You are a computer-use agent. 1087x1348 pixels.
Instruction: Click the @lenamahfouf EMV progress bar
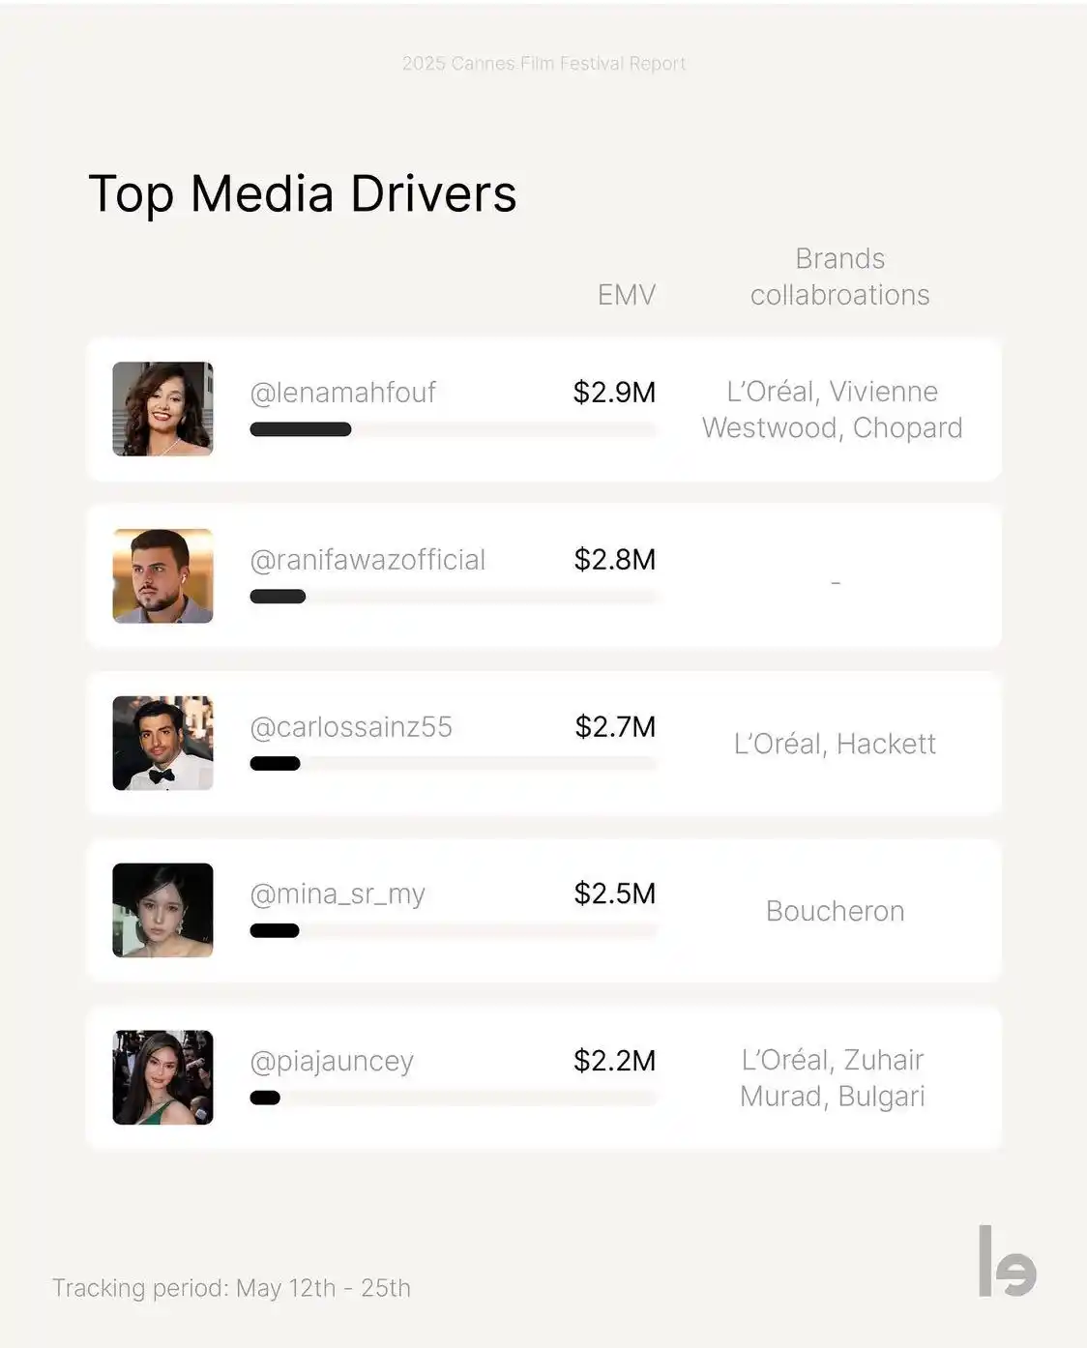click(453, 429)
